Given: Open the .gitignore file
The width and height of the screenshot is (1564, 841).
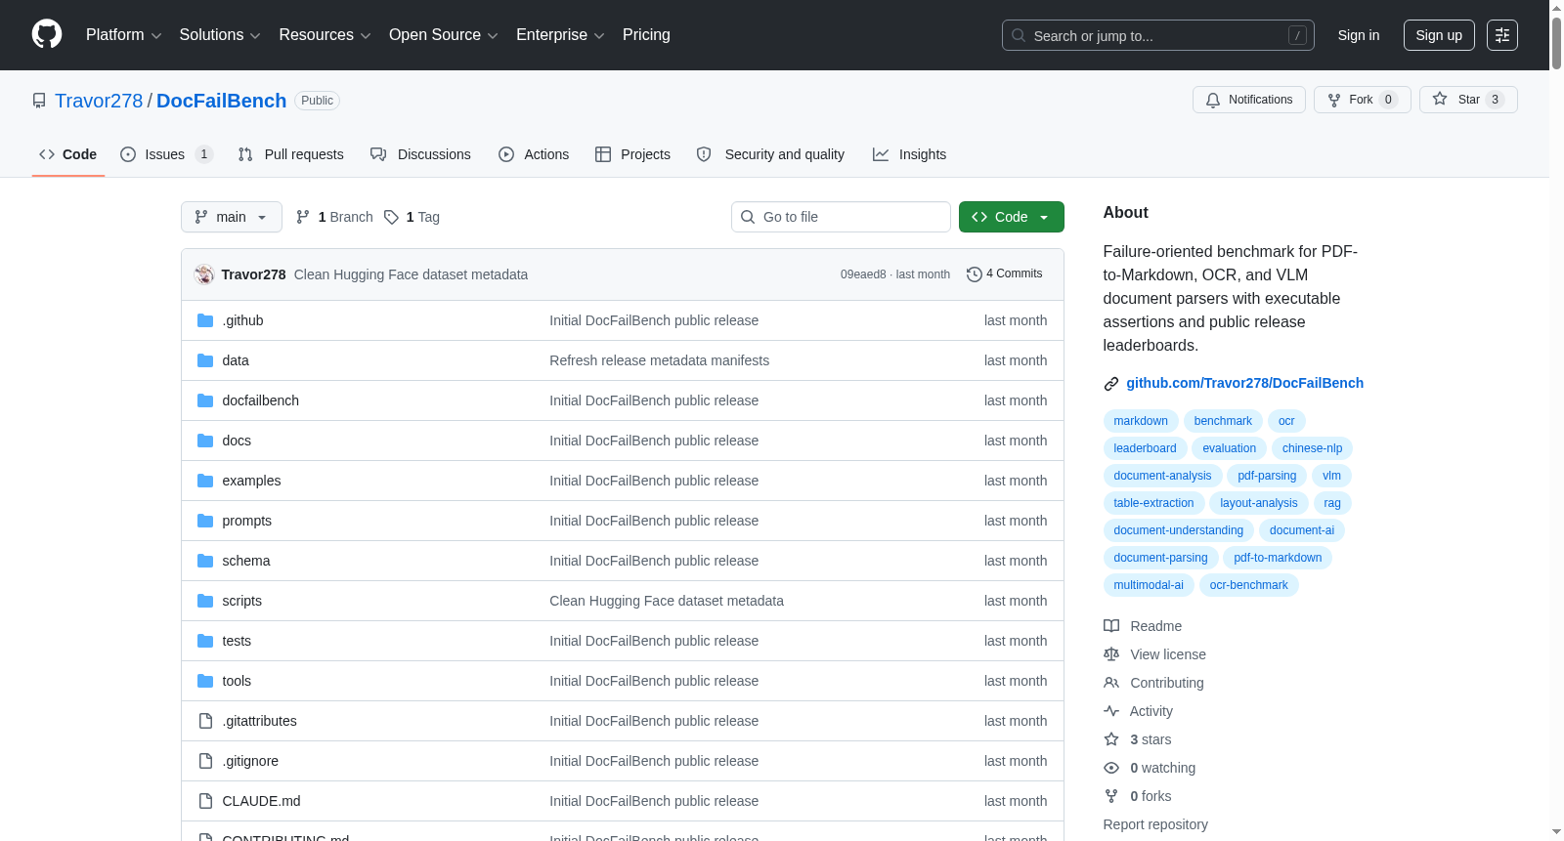Looking at the screenshot, I should (250, 761).
